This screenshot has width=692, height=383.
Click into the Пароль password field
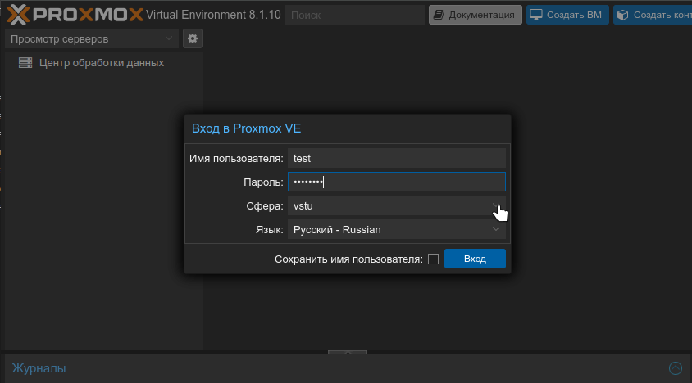click(396, 182)
